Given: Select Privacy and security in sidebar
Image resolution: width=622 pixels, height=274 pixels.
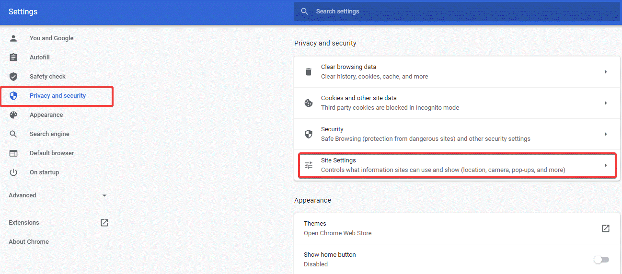Looking at the screenshot, I should 58,96.
